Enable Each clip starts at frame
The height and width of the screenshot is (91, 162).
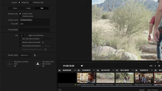20,39
